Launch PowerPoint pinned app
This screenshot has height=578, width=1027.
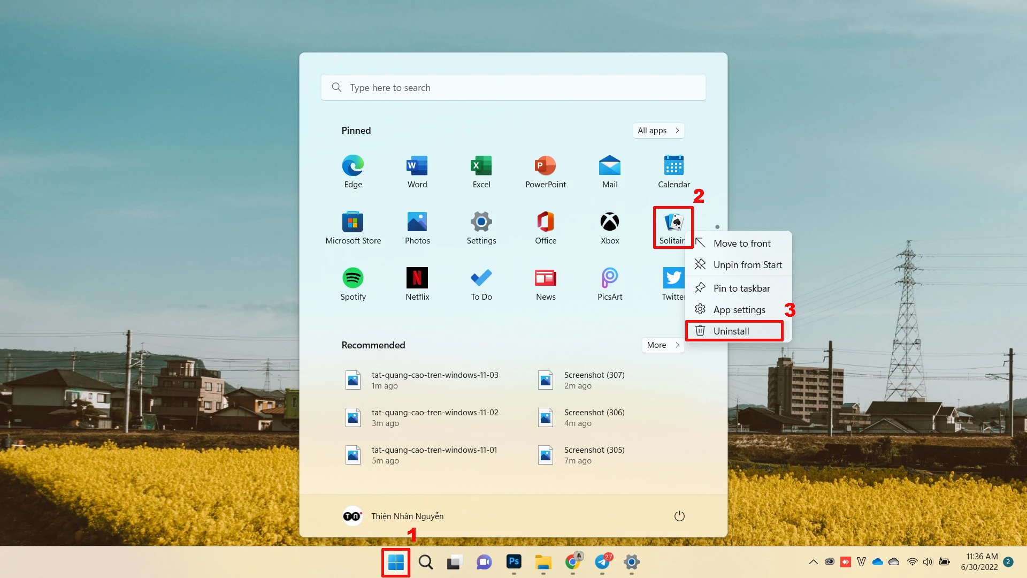coord(546,172)
